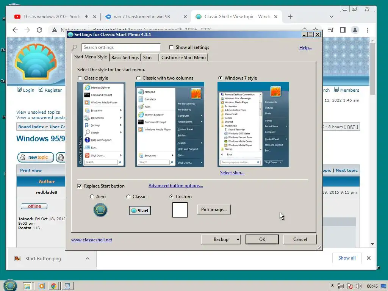
Task: Visit the www.classicshell.net link
Action: click(x=92, y=240)
